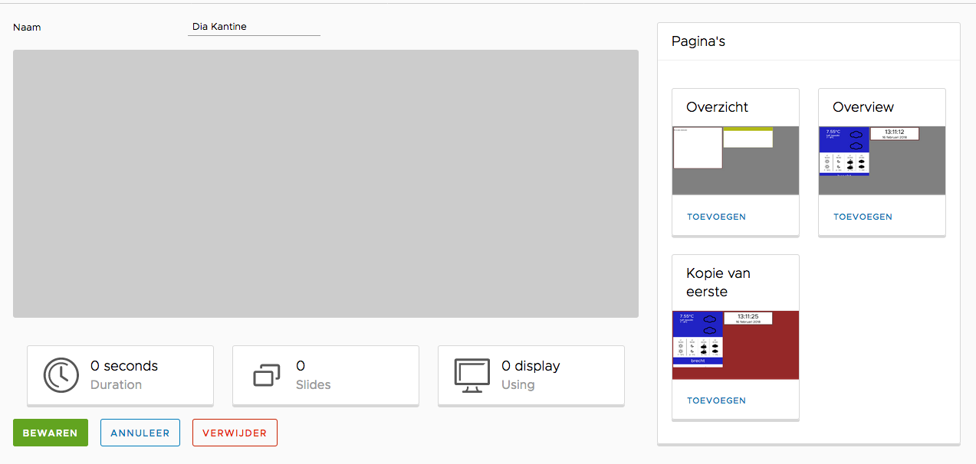Image resolution: width=976 pixels, height=464 pixels.
Task: Click the Overview card title
Action: tap(863, 107)
